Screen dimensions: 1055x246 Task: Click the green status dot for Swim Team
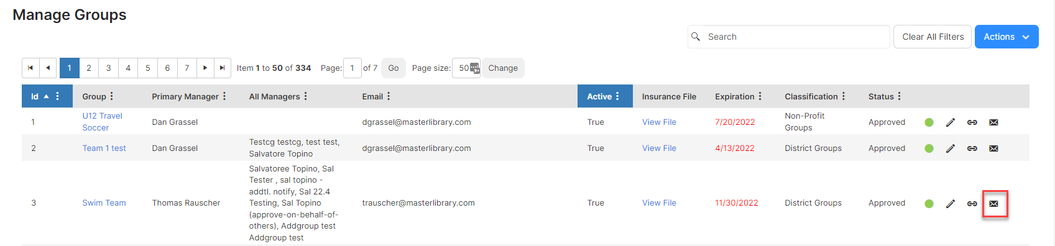[x=929, y=204]
